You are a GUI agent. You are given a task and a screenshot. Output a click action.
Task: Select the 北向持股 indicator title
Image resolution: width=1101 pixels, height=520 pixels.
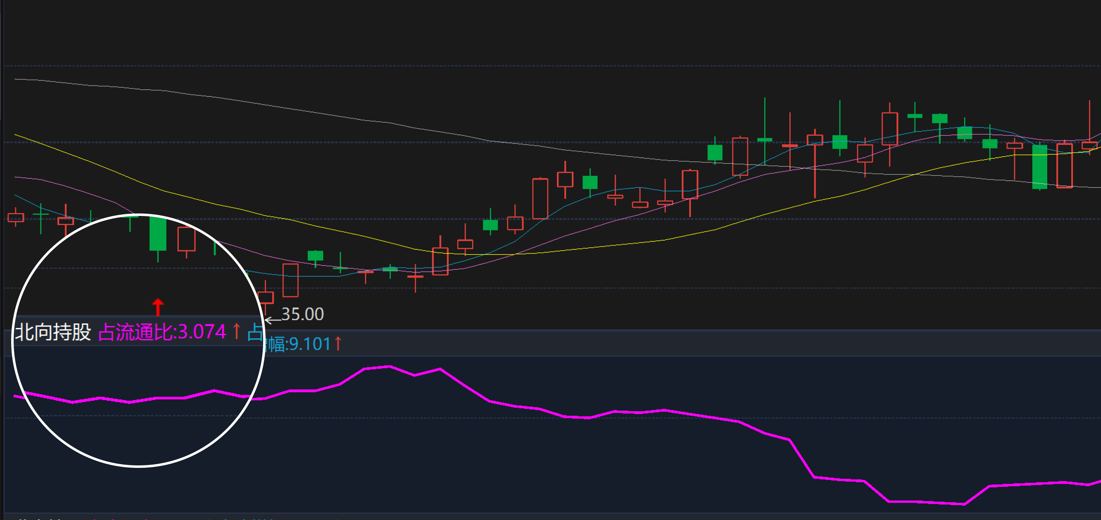pyautogui.click(x=53, y=332)
